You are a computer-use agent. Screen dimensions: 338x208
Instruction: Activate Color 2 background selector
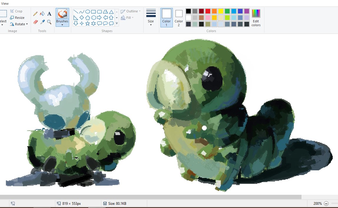(x=179, y=18)
